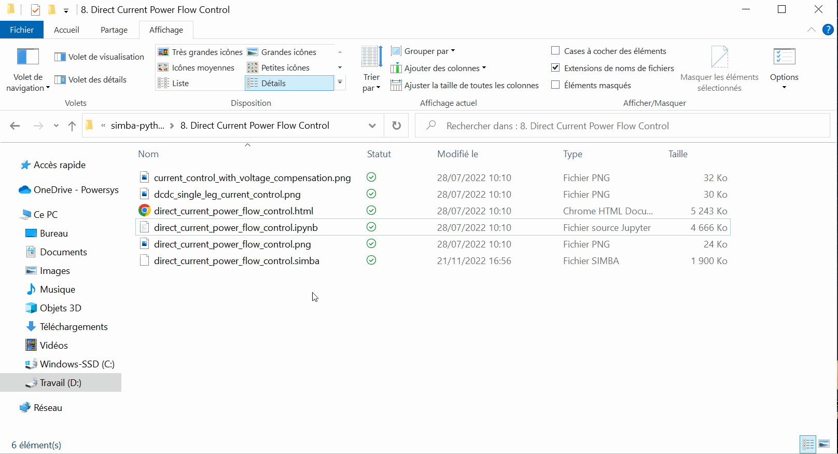Toggle Volet de visualisation pane
838x454 pixels.
[100, 57]
